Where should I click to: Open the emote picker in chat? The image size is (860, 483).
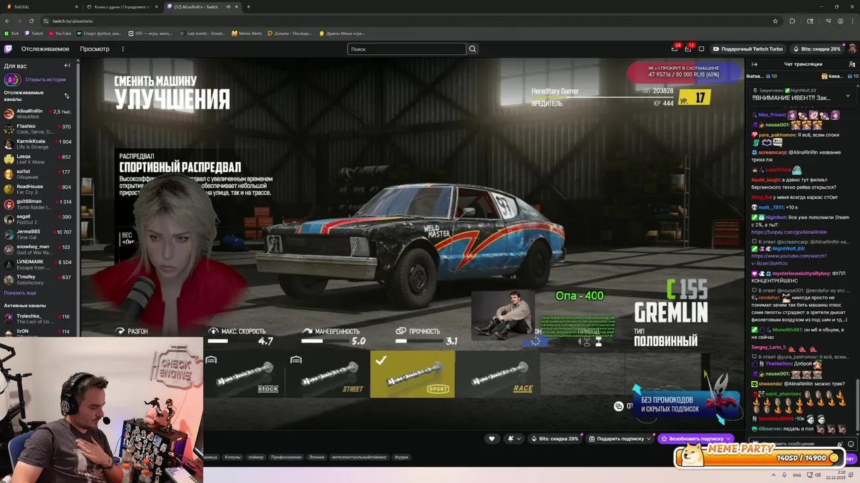pyautogui.click(x=851, y=444)
